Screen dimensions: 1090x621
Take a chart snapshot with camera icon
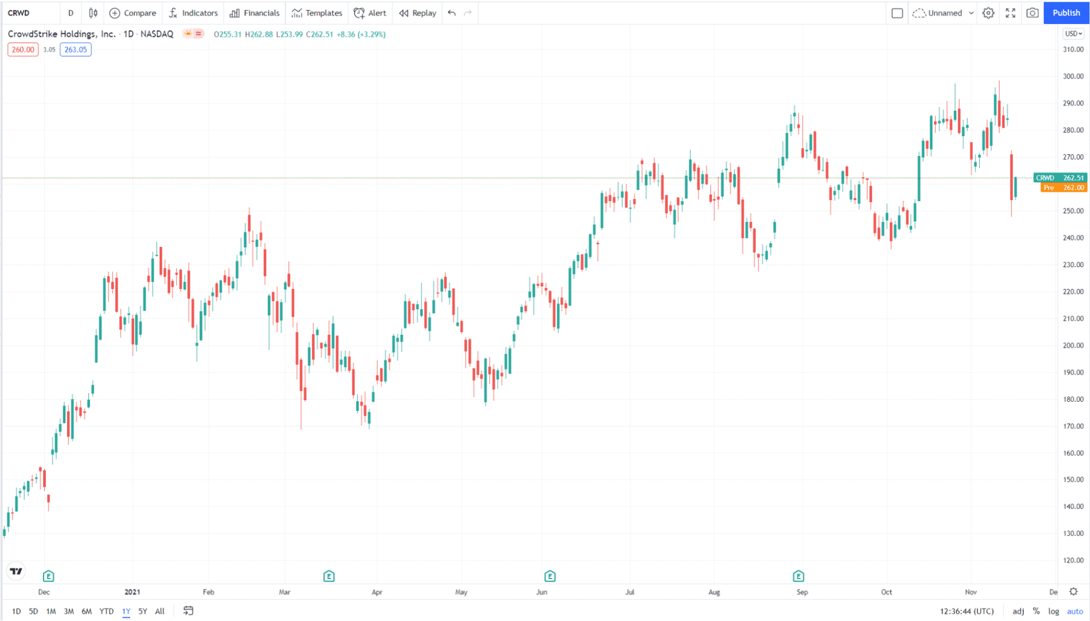(1032, 13)
